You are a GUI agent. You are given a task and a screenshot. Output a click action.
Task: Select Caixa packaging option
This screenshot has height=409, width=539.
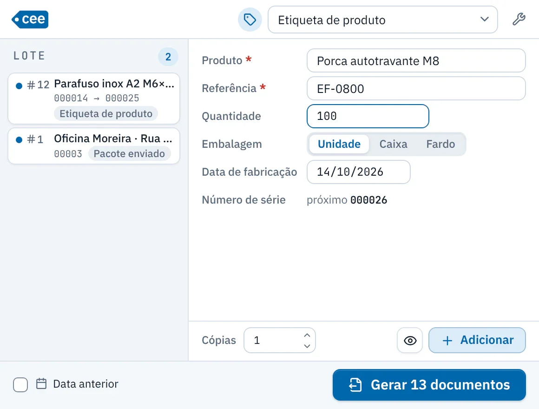(x=393, y=144)
